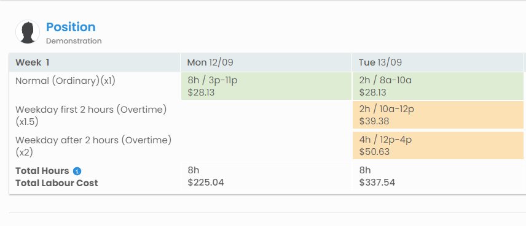
Task: Select the Tue 13/09 column header
Action: click(x=438, y=62)
